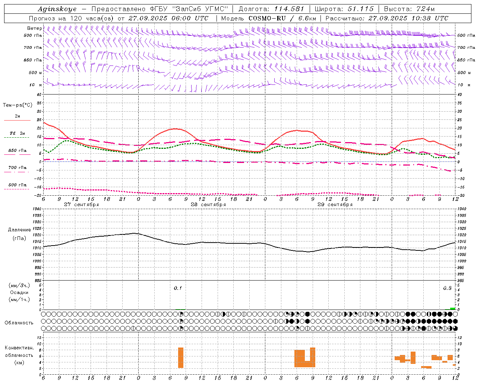477x381 pixels.
Task: Click the '29 сентября' date label
Action: [335, 205]
